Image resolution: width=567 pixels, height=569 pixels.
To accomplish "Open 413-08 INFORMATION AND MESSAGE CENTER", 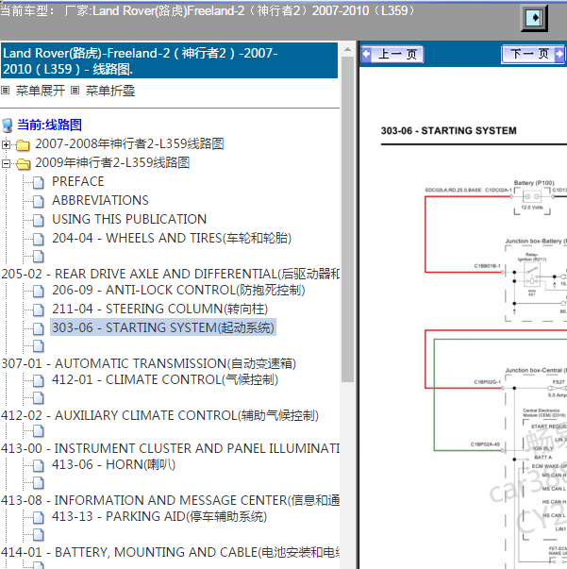I will (170, 501).
